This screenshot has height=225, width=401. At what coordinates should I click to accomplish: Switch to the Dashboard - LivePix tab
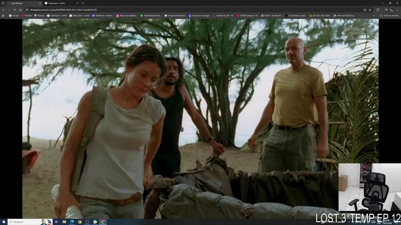[61, 3]
